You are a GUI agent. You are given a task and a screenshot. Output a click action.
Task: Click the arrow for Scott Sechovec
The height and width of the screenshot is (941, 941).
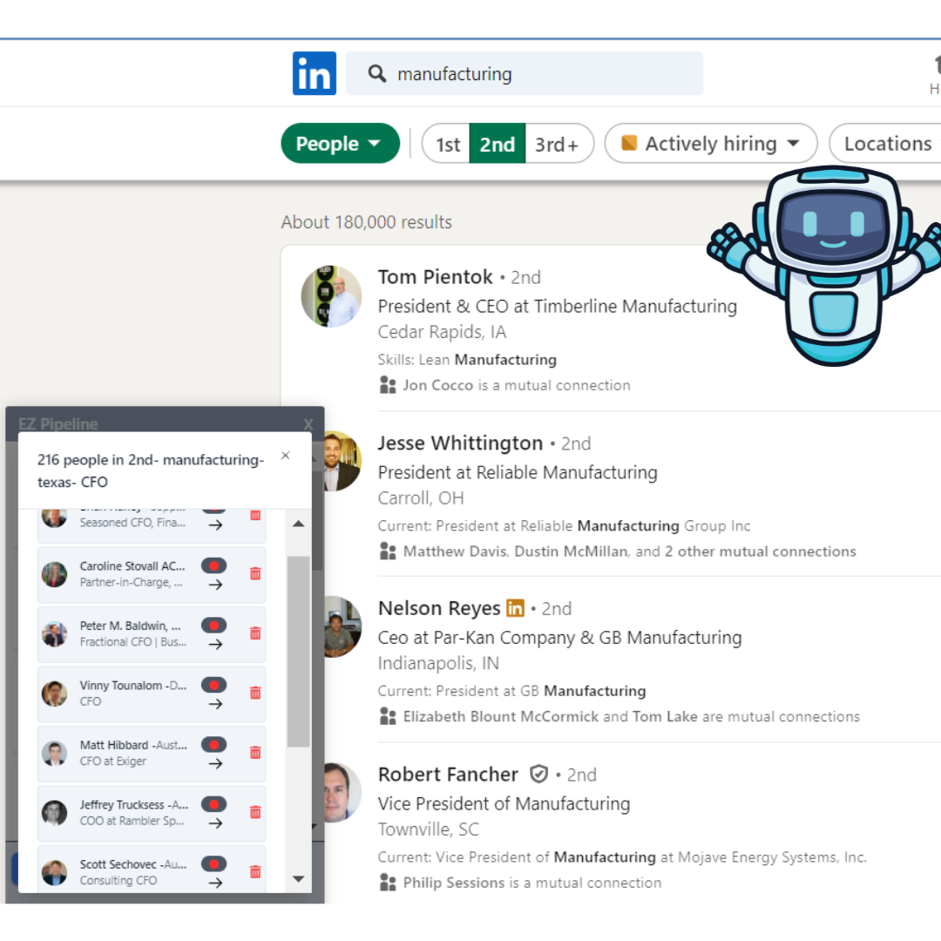pos(215,883)
